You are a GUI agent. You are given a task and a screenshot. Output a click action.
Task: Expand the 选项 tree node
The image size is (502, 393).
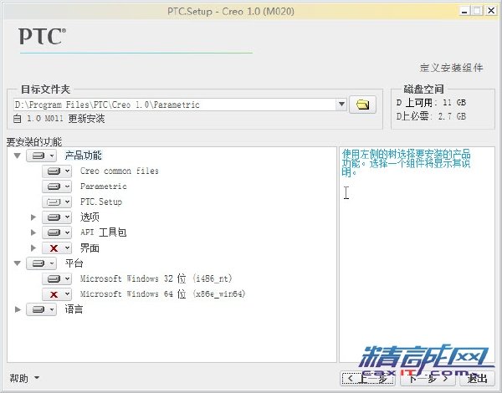coord(33,217)
